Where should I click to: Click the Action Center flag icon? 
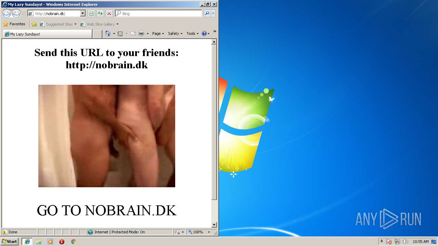389,242
